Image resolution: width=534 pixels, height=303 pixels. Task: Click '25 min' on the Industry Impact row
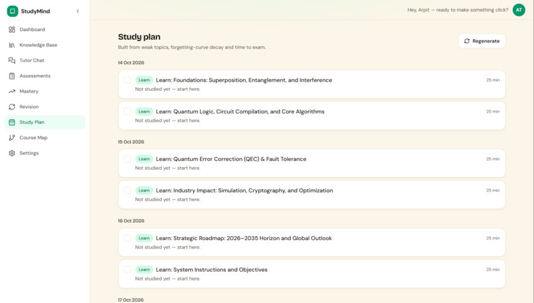[493, 190]
